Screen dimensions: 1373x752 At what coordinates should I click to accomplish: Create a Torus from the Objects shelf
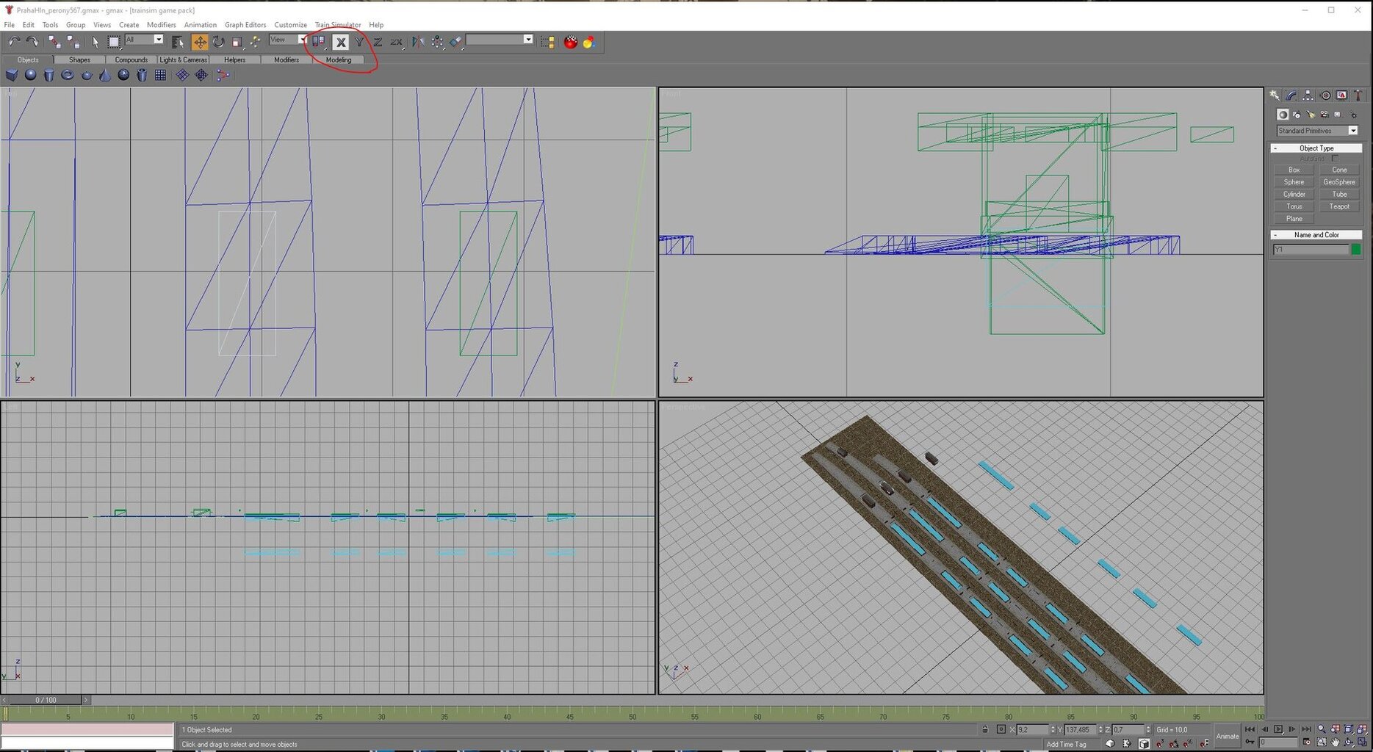click(x=67, y=75)
